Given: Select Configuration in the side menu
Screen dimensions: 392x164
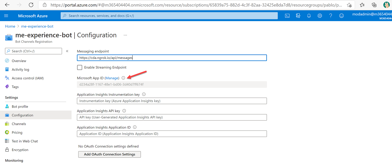Looking at the screenshot, I should [x=36, y=115].
